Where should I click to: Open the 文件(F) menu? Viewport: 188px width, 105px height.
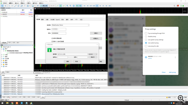(5, 3)
